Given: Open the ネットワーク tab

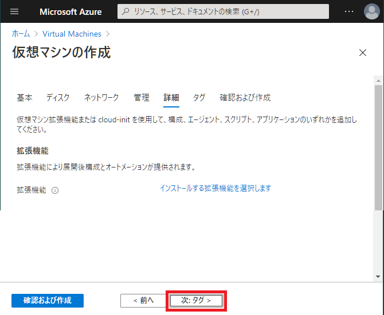Looking at the screenshot, I should (x=101, y=98).
